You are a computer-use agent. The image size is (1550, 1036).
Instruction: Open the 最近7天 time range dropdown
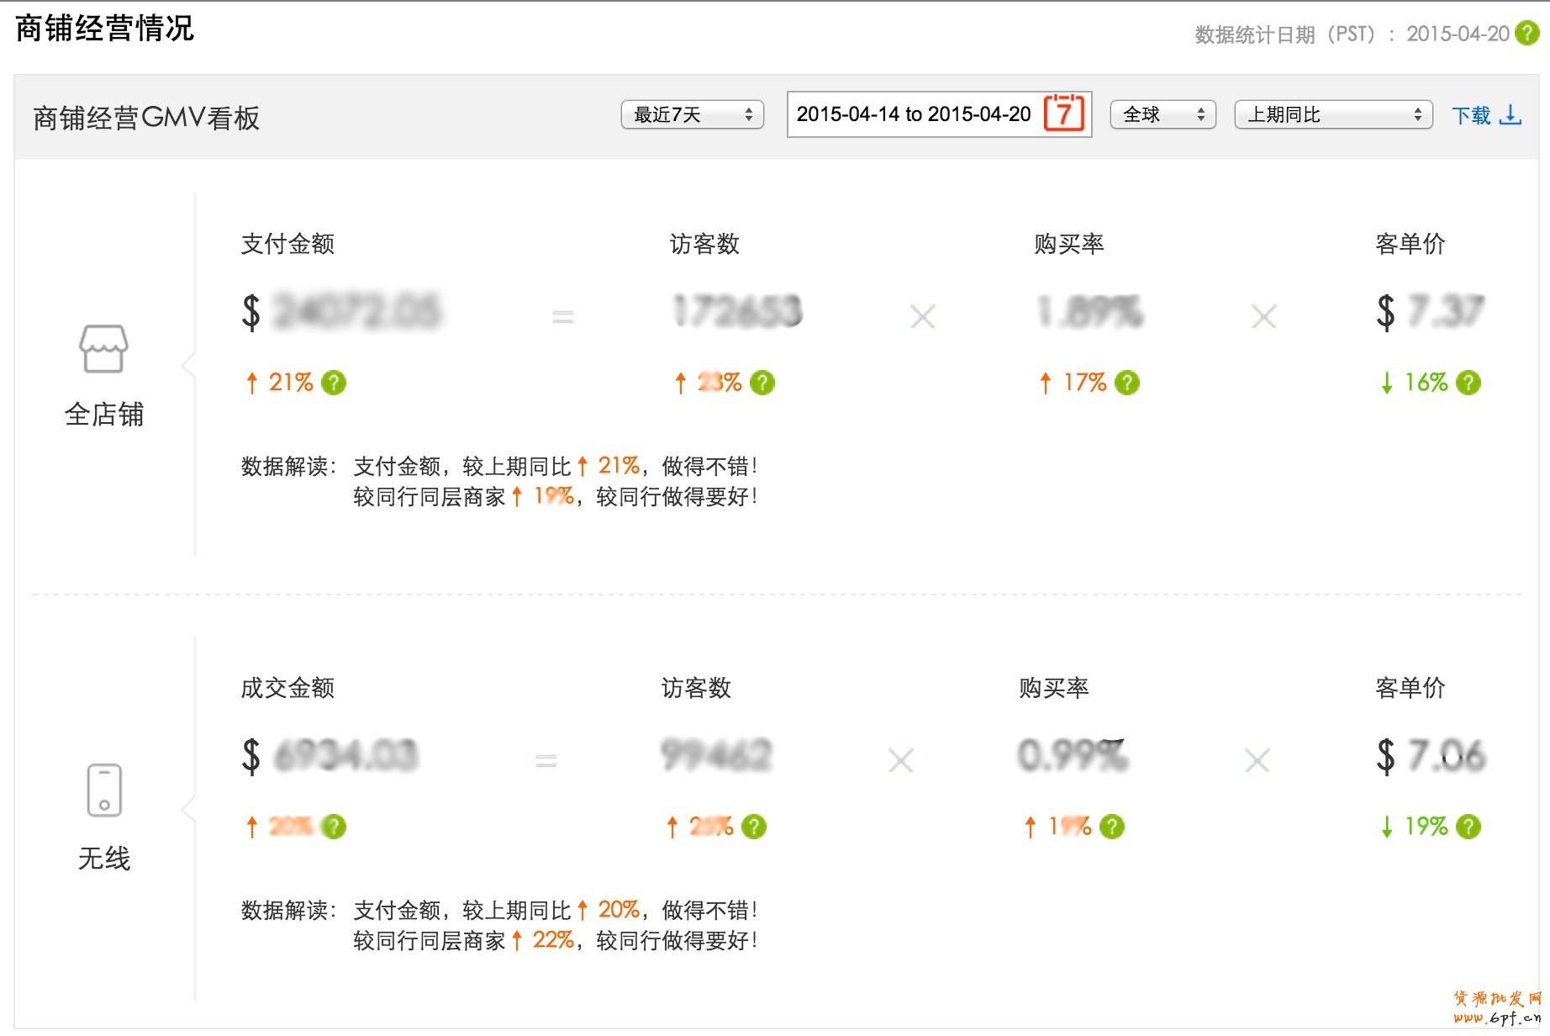tap(692, 114)
